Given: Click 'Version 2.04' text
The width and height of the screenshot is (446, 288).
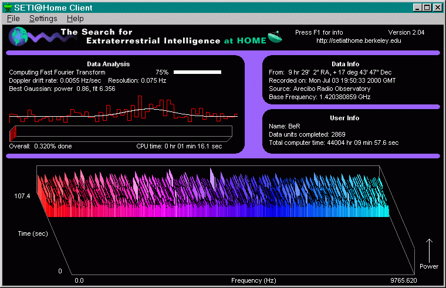Looking at the screenshot, I should click(x=406, y=32).
